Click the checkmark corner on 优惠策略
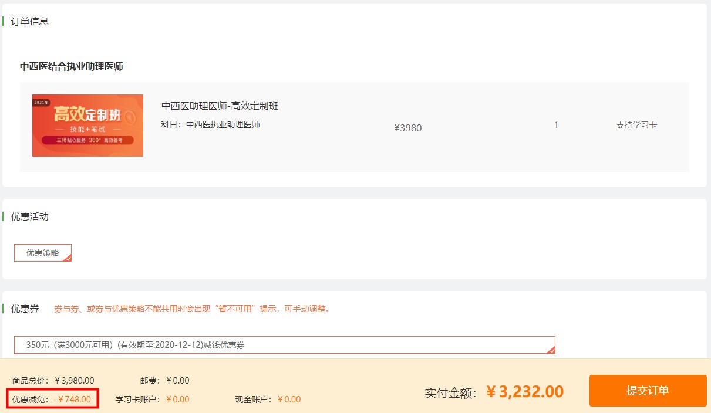711x413 pixels. tap(68, 258)
